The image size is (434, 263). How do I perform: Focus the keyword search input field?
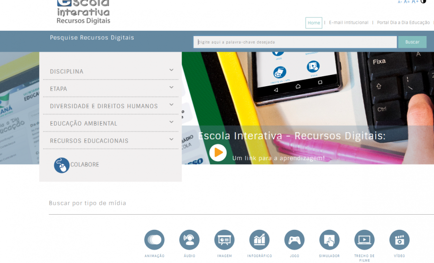pyautogui.click(x=295, y=42)
